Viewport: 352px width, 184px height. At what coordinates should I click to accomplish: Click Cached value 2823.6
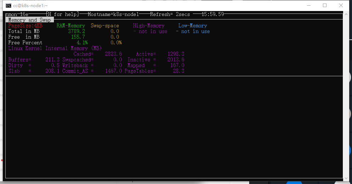point(113,54)
